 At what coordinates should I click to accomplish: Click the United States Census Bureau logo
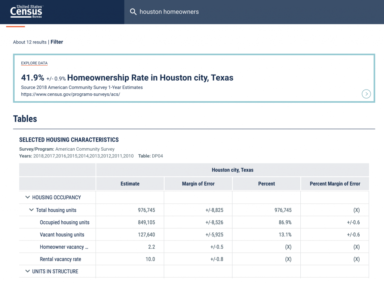click(27, 11)
